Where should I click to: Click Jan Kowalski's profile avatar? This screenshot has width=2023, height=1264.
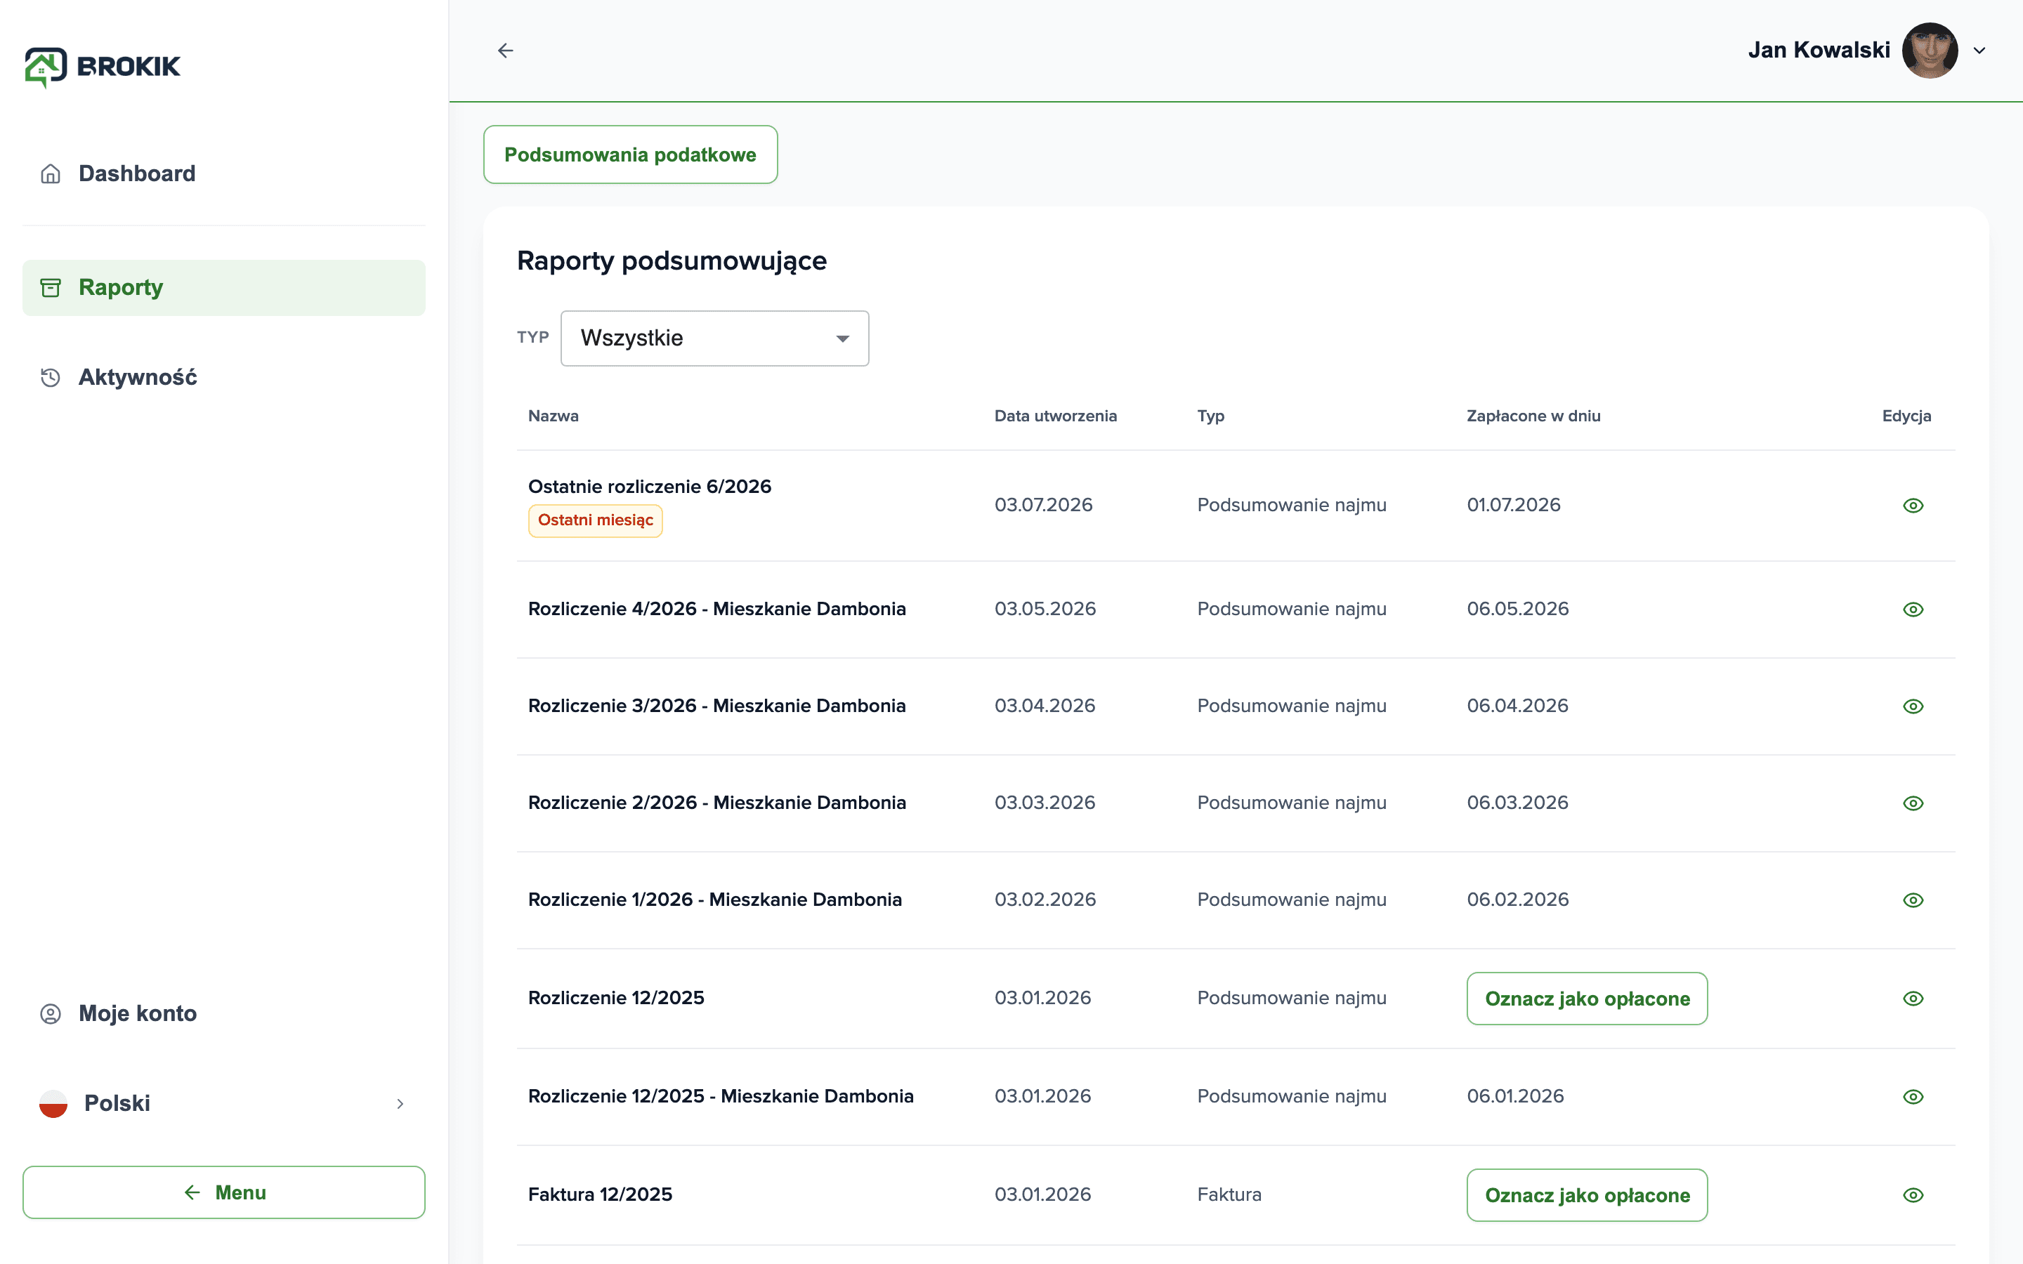tap(1930, 50)
